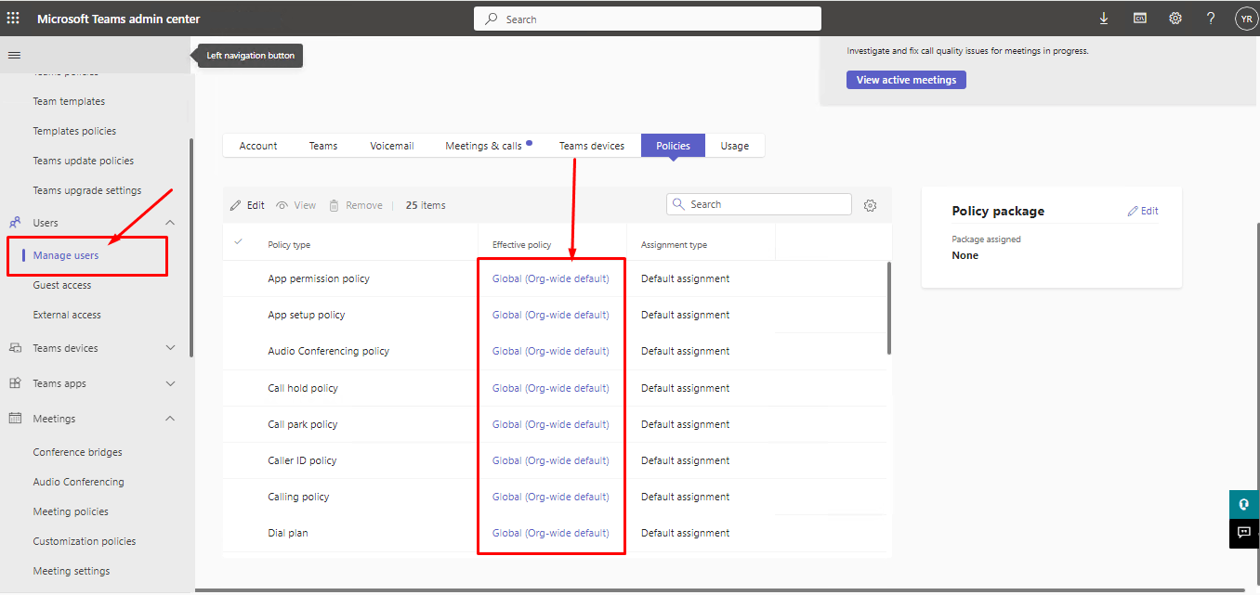Click Edit link in the Policy package card
Viewport: 1260px width, 595px height.
click(1143, 211)
